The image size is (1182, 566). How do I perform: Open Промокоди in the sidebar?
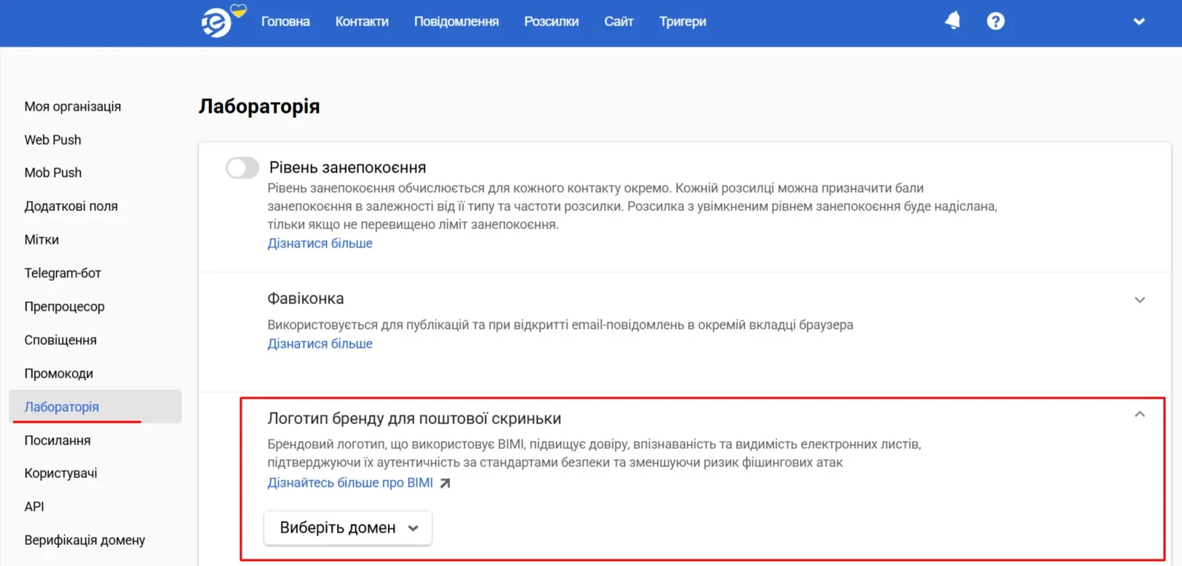click(58, 374)
